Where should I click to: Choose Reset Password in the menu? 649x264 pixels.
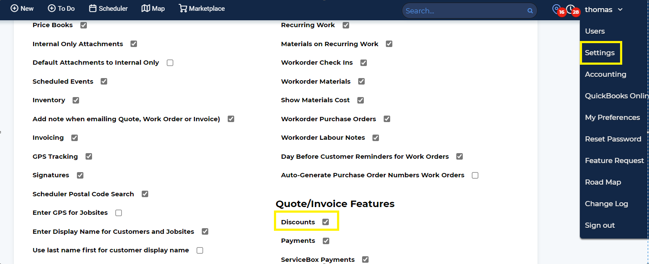(613, 139)
